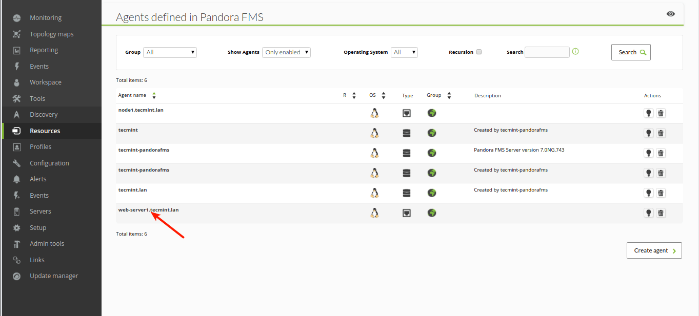
Task: Click trash icon for tecmint.lan agent
Action: point(661,193)
